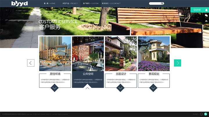209x117 pixels.
Task: Click the QQ penguin icon in sidebar
Action: tap(206, 10)
